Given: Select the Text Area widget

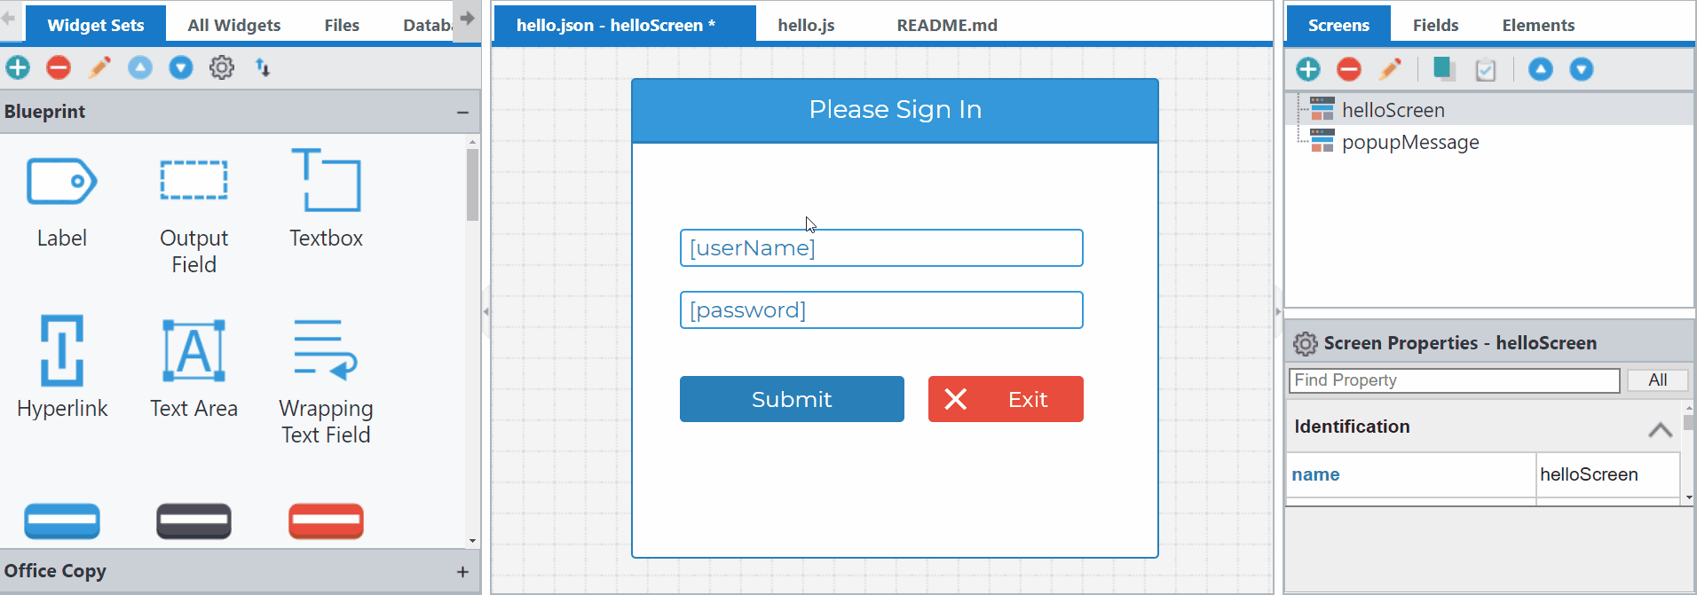Looking at the screenshot, I should tap(193, 369).
